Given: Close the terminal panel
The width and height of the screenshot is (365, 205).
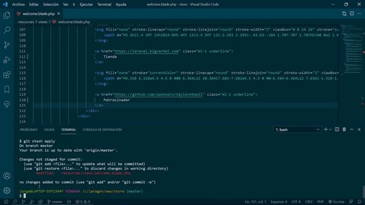Looking at the screenshot, I should point(359,129).
